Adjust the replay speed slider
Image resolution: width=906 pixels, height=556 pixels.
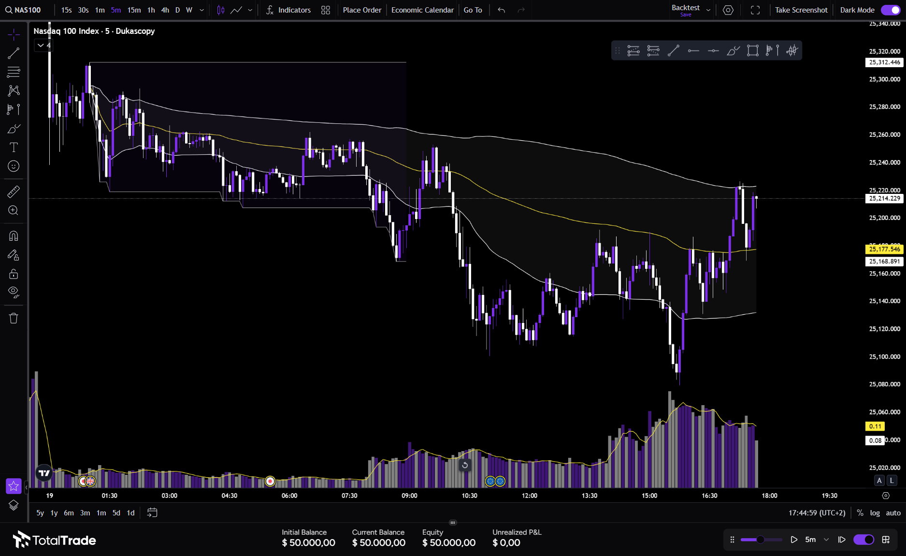pos(761,540)
